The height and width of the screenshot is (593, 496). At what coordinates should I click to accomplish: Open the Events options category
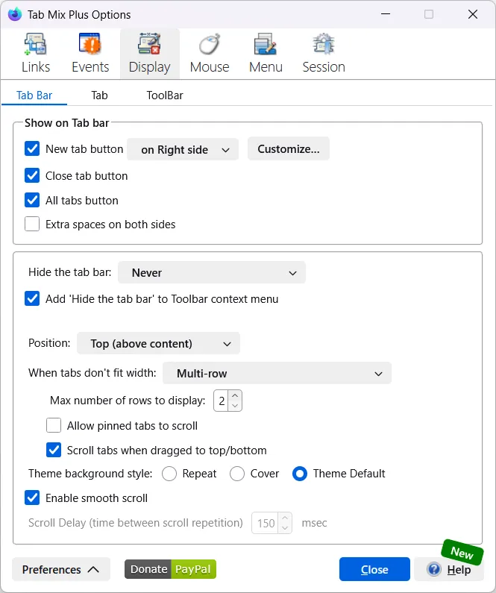[x=90, y=53]
